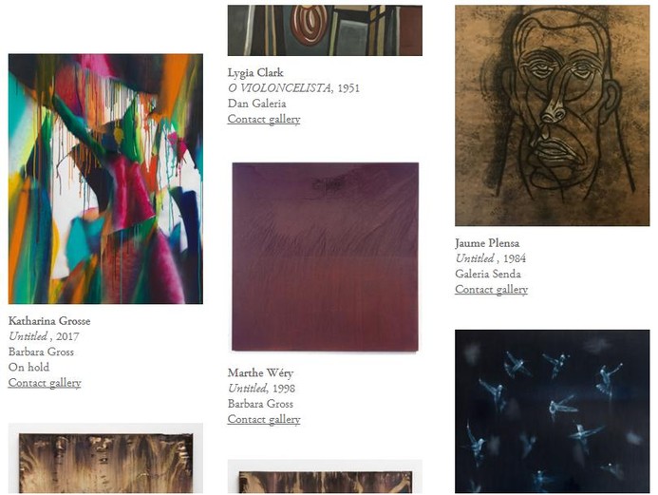Open the Galeria Senda gallery name
Image resolution: width=658 pixels, height=495 pixels.
coord(488,275)
